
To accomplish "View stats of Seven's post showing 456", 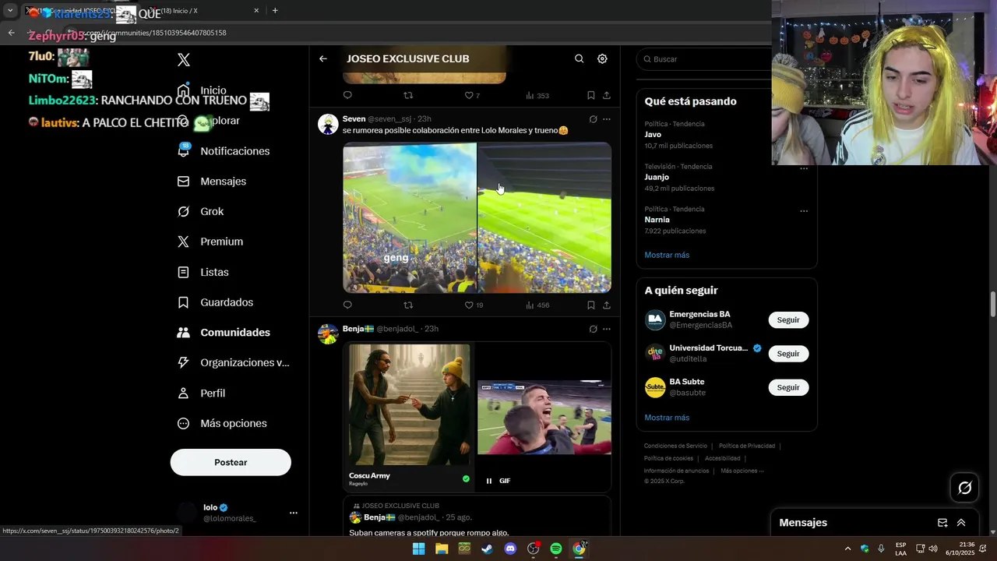I will (x=537, y=305).
